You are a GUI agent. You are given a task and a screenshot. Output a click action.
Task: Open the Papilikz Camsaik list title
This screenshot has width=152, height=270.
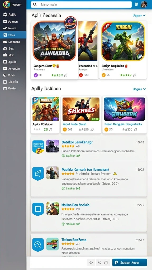click(85, 170)
